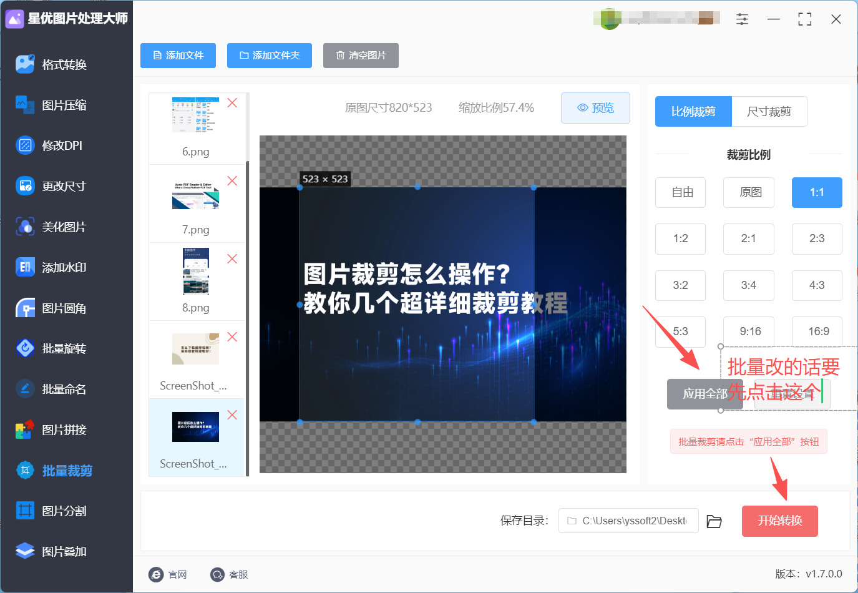Click the 添加文件 add file button

click(178, 56)
